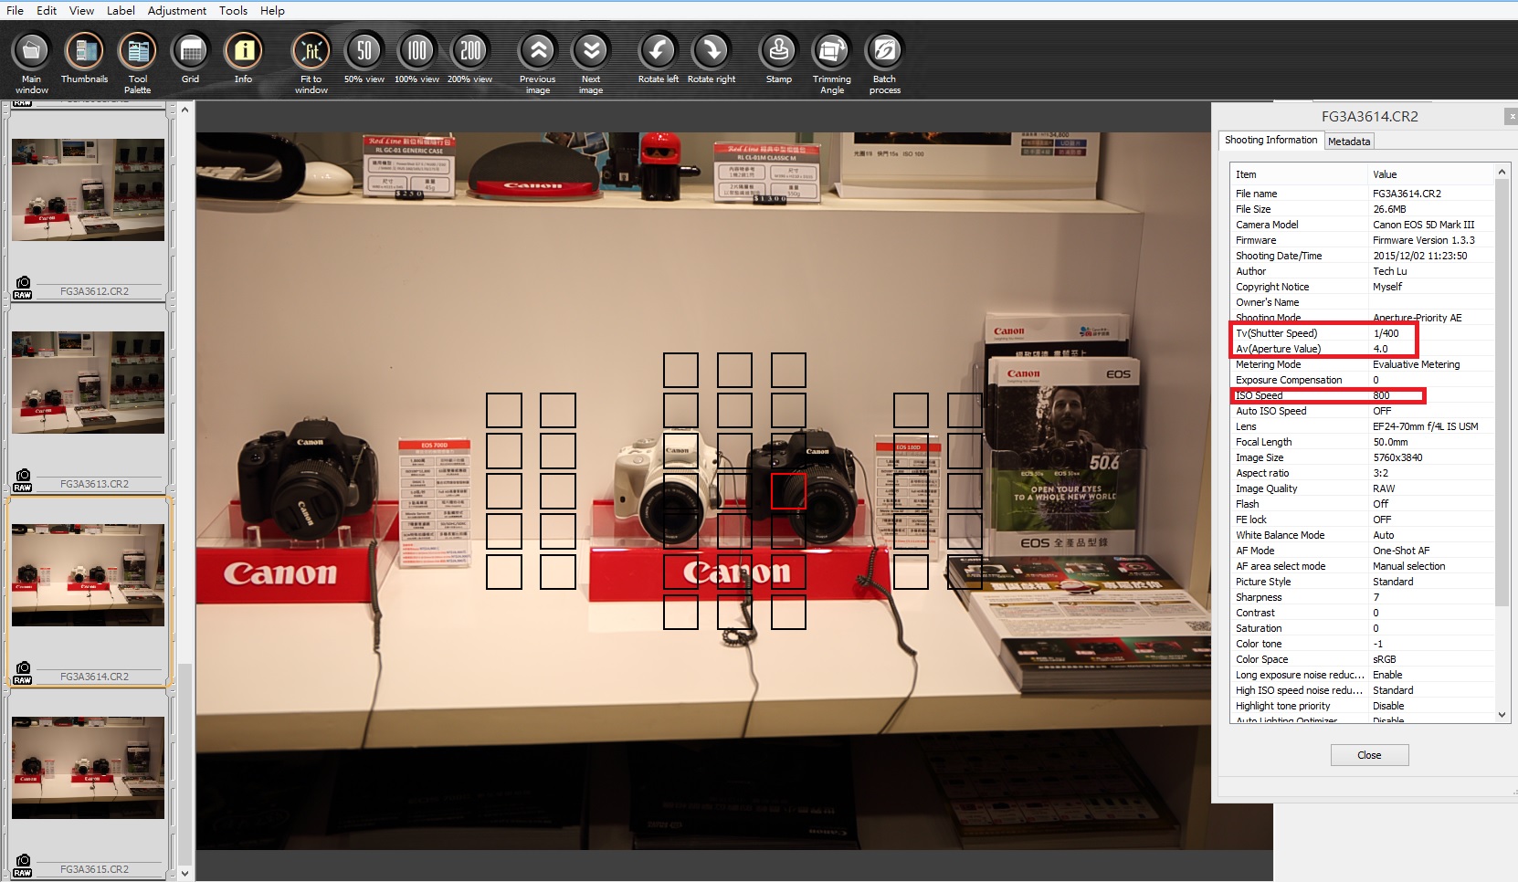Select the Metering Mode row
Image resolution: width=1518 pixels, height=882 pixels.
pos(1363,364)
